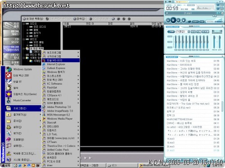Open 드림위즈 지니(Genie) shortcut
The image size is (225, 168).
pyautogui.click(x=23, y=94)
